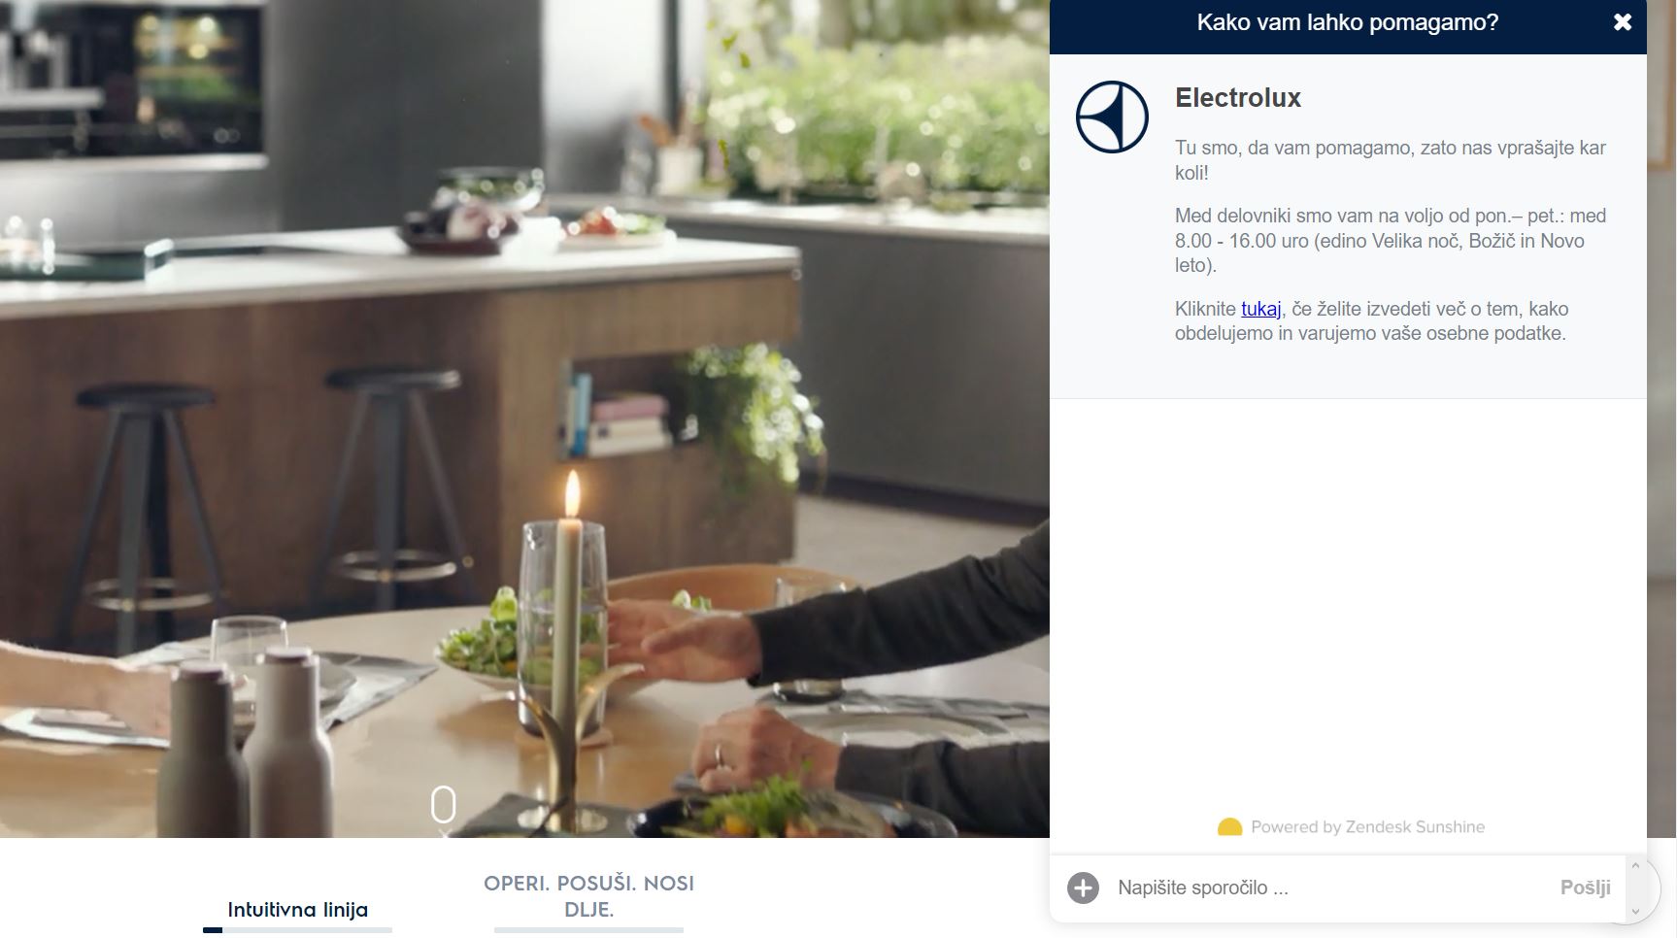Viewport: 1677px width, 938px height.
Task: Switch to 'OPERI. POSUŠI. NOSI DLJE.' tab
Action: pyautogui.click(x=588, y=896)
